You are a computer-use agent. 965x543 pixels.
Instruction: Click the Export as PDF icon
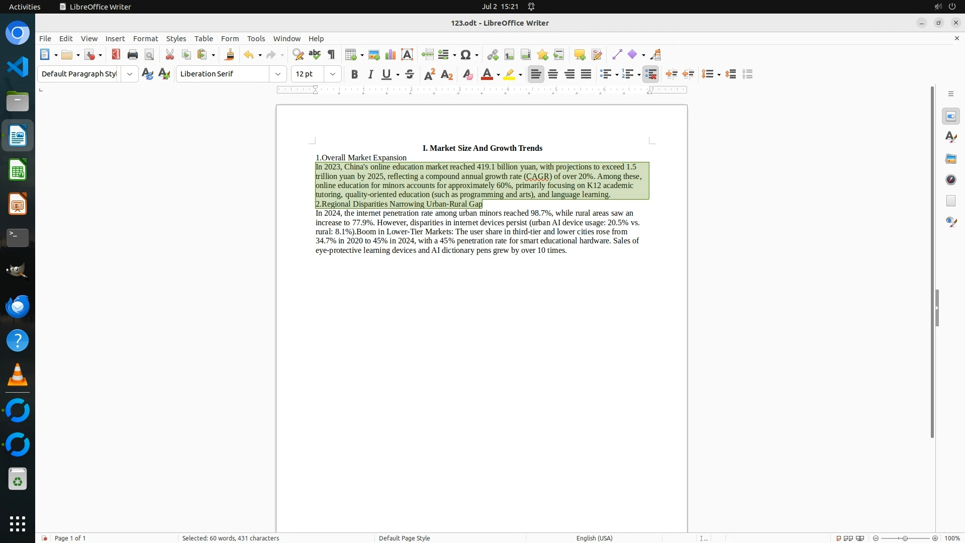[116, 55]
